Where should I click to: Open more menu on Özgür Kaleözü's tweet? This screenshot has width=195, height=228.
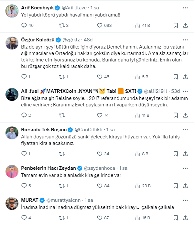click(185, 39)
